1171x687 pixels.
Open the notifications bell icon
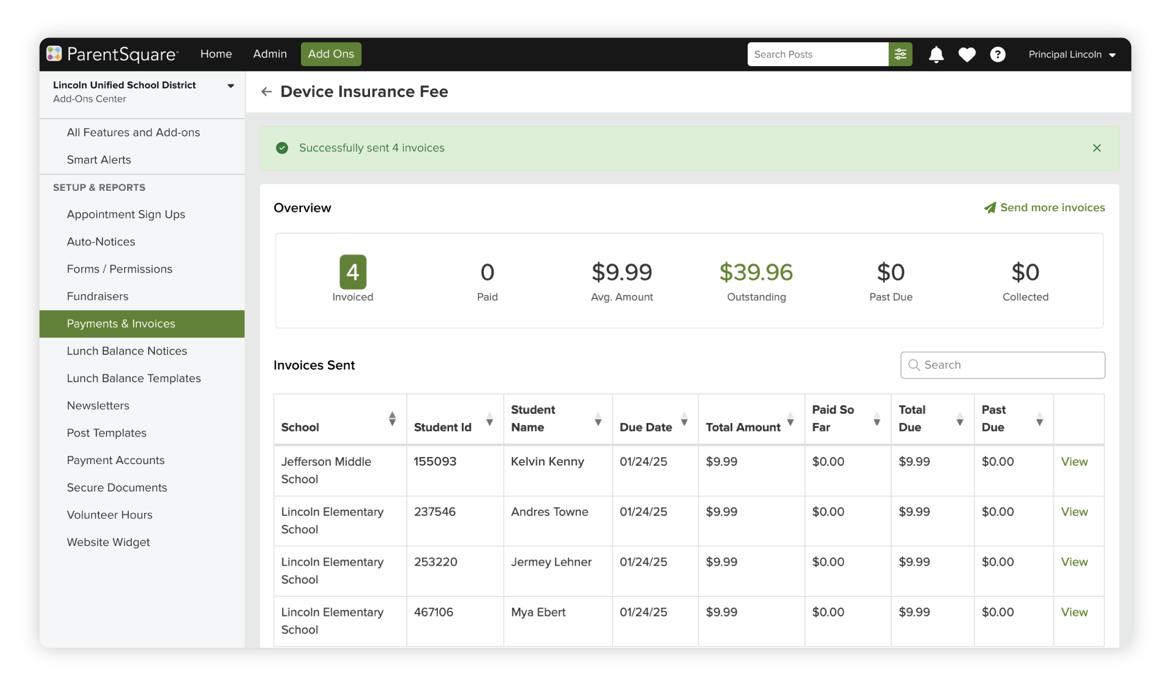tap(936, 54)
